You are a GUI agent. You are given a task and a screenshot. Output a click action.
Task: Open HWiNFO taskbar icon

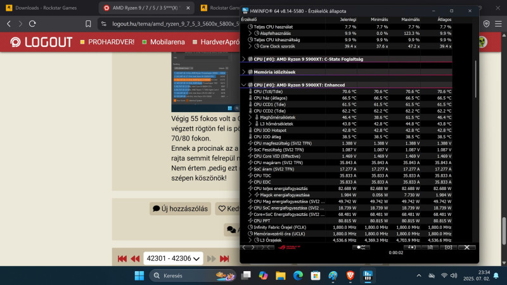point(368,275)
